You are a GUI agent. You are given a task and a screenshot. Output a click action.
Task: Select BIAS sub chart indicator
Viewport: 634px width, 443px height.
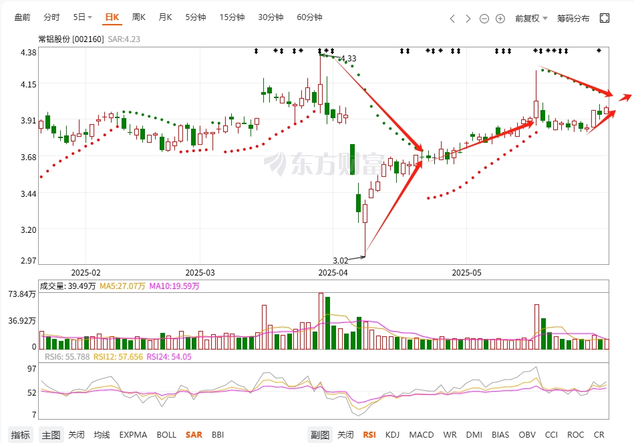500,435
